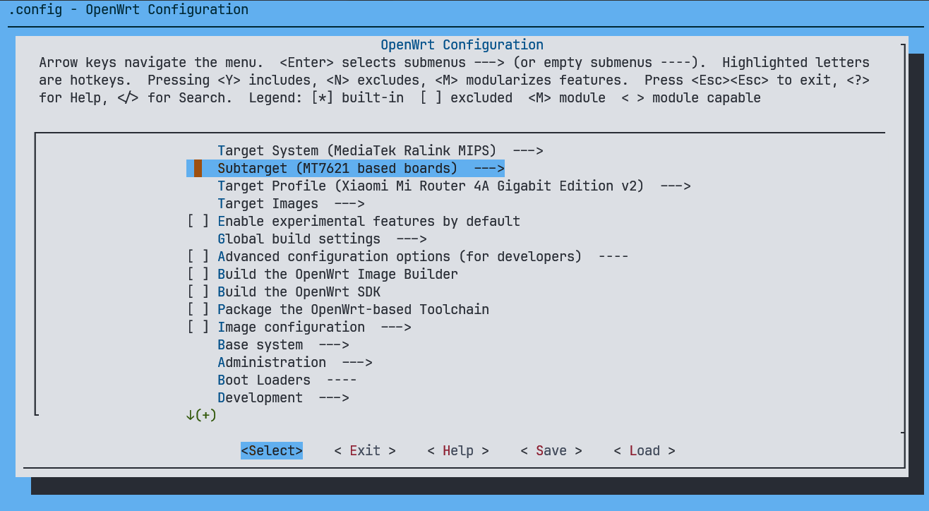929x511 pixels.
Task: Click the Save button
Action: pyautogui.click(x=551, y=451)
